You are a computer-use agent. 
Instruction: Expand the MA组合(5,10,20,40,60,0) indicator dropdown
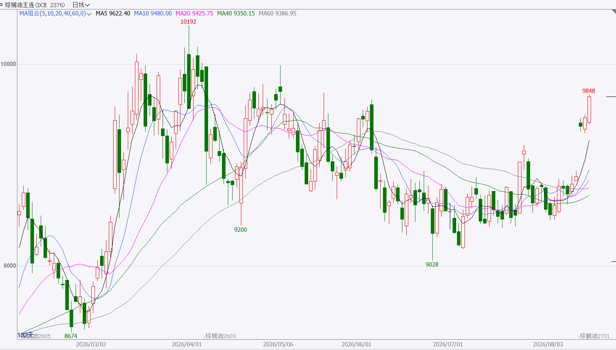point(55,13)
